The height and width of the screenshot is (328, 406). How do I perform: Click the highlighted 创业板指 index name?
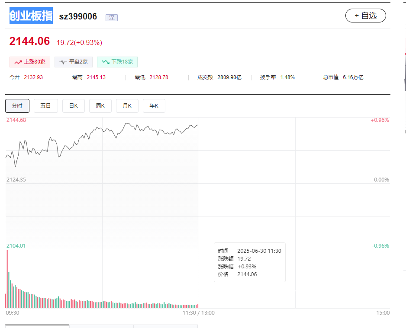tap(31, 16)
